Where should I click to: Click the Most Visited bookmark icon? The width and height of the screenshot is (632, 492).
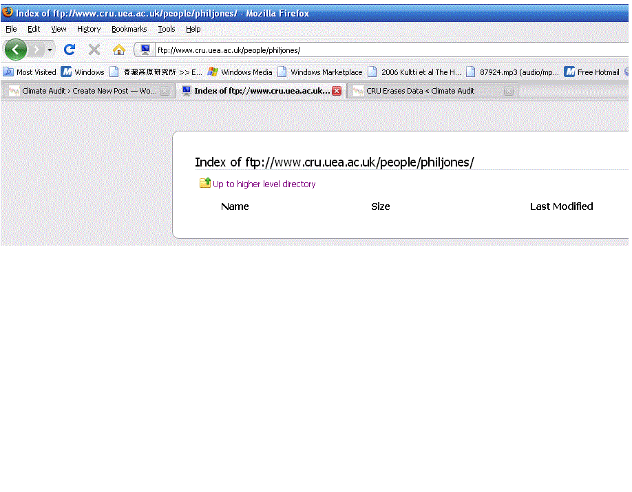pyautogui.click(x=8, y=72)
